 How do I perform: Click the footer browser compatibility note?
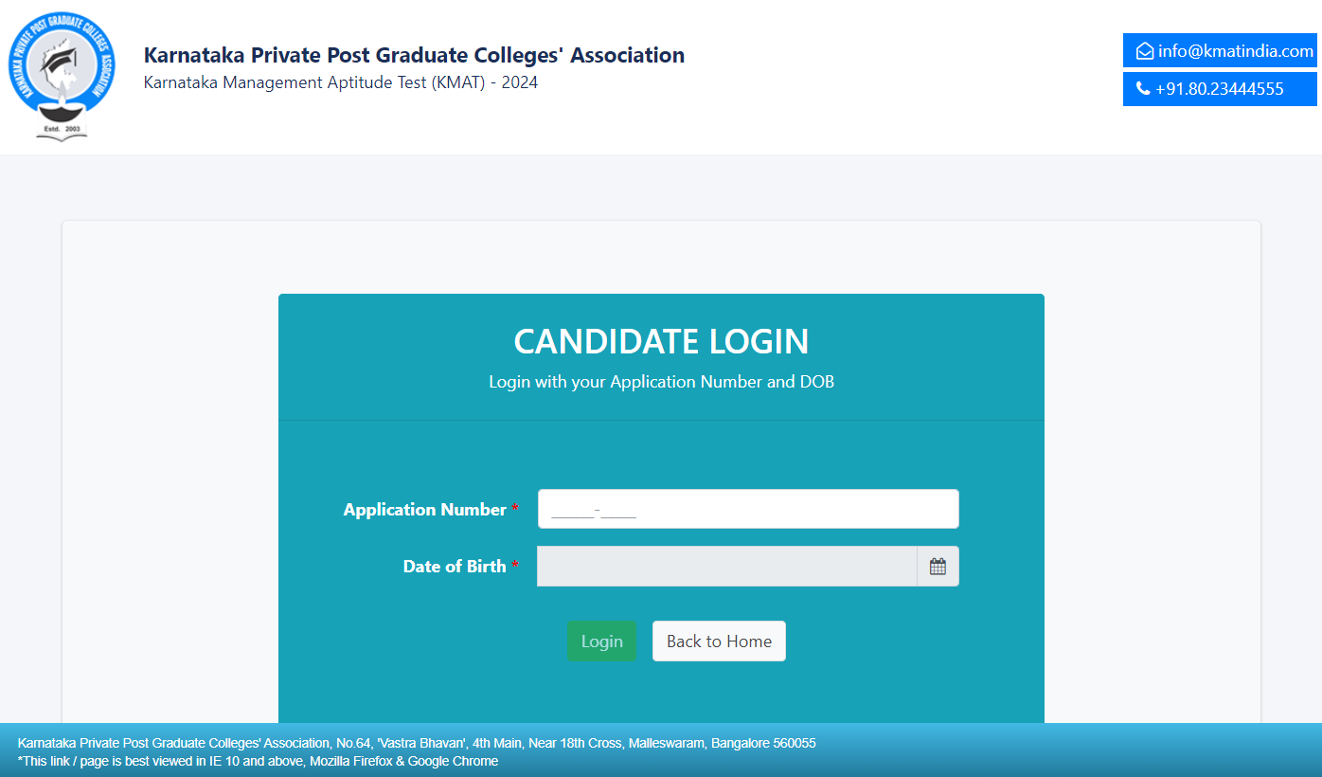pos(258,761)
